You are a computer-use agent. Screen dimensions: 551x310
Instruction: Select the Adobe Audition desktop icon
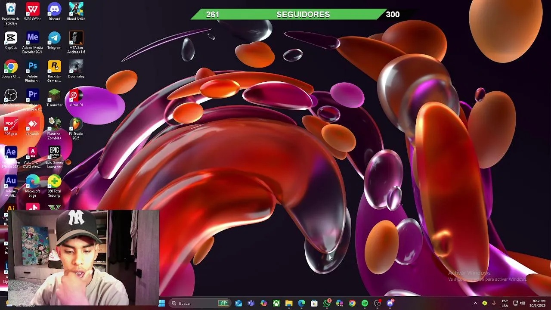tap(11, 186)
